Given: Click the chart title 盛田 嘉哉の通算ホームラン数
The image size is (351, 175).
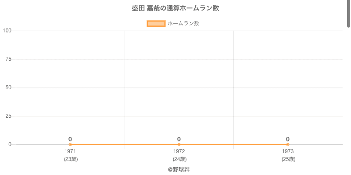Looking at the screenshot, I should [175, 8].
